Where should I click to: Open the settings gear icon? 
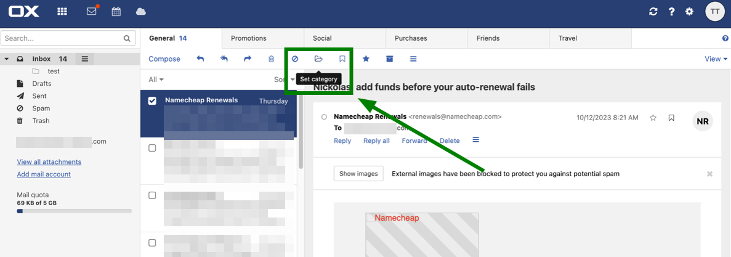pyautogui.click(x=689, y=12)
